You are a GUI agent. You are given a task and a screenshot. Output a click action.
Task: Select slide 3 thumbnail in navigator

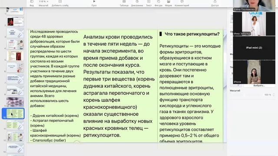(15, 33)
